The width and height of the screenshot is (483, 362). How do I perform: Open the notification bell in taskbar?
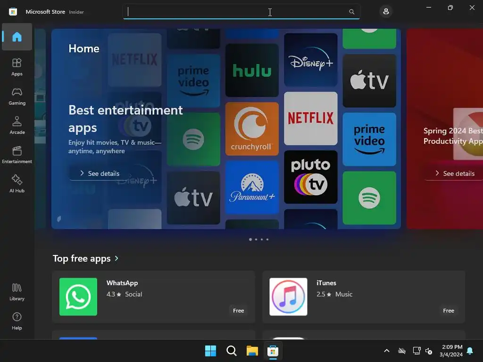point(470,351)
